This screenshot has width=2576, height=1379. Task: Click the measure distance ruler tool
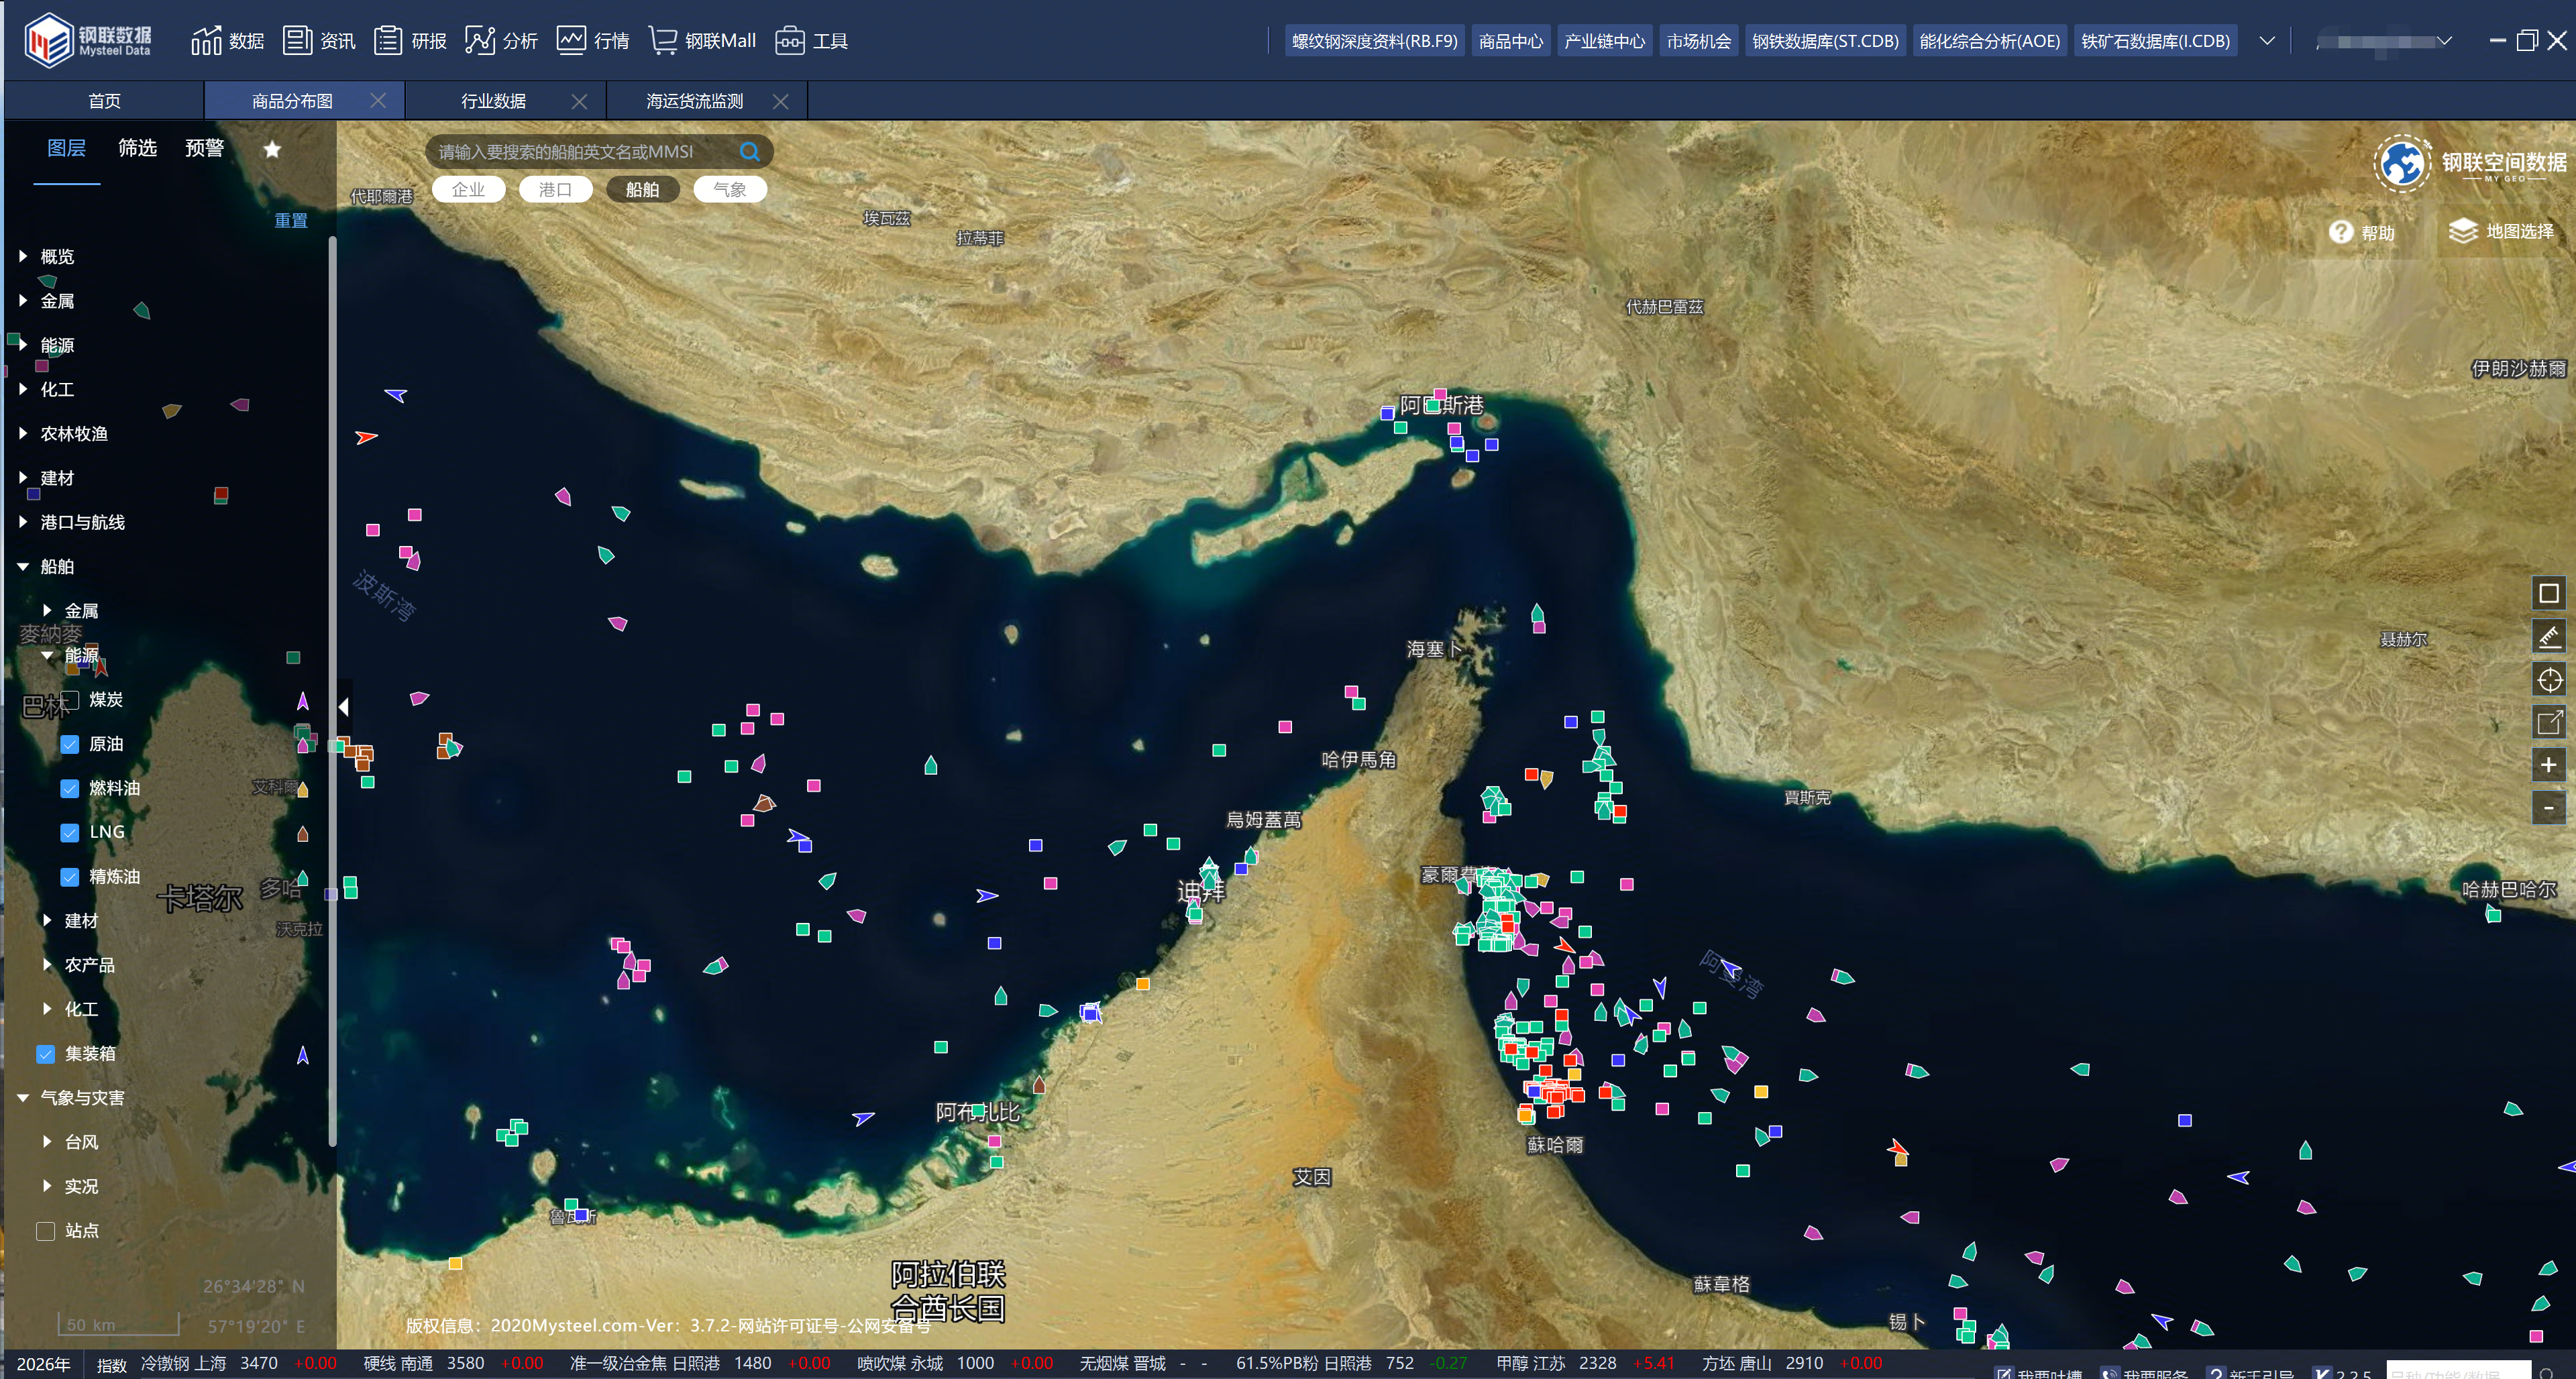point(2548,636)
